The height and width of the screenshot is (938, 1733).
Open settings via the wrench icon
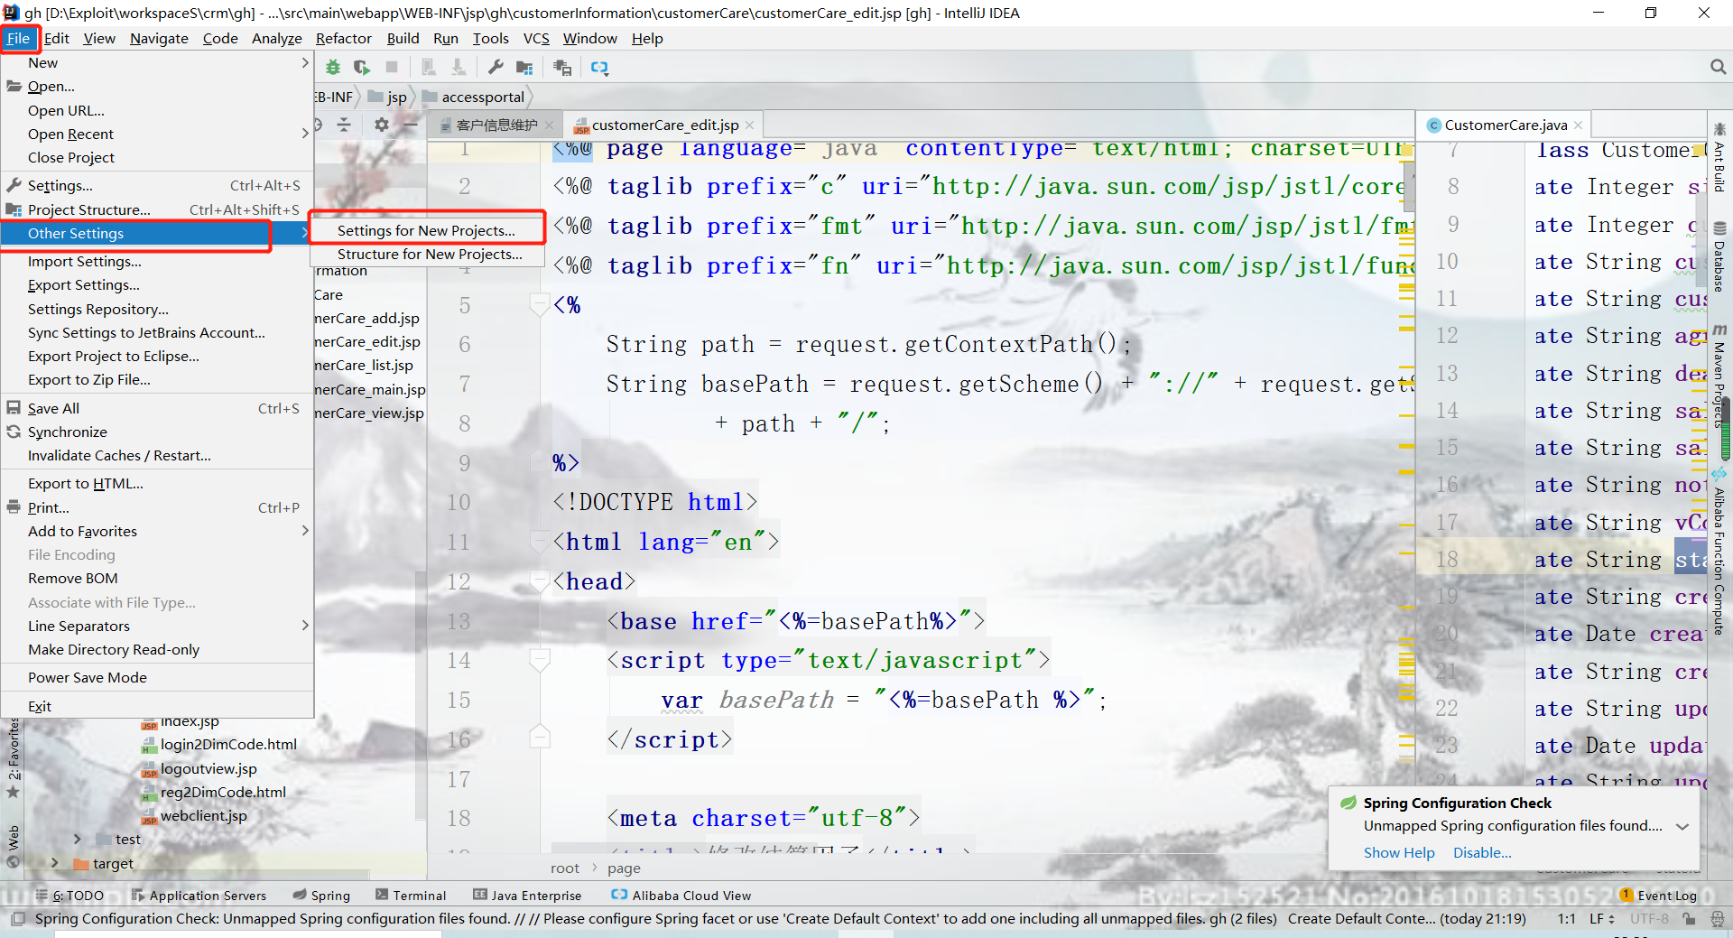(496, 68)
